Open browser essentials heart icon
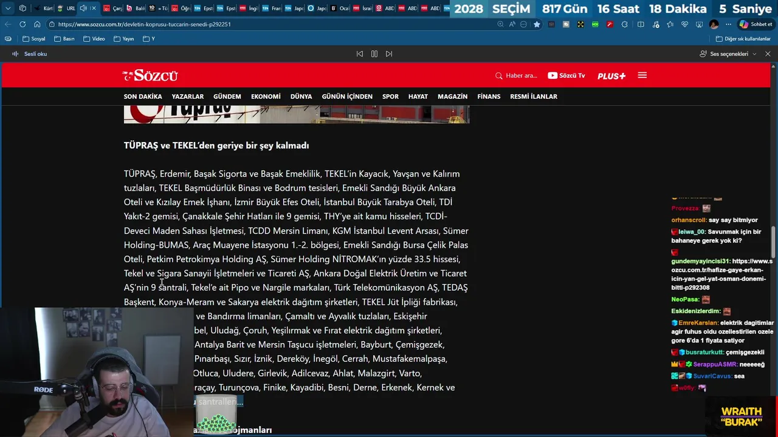778x437 pixels. (x=684, y=24)
